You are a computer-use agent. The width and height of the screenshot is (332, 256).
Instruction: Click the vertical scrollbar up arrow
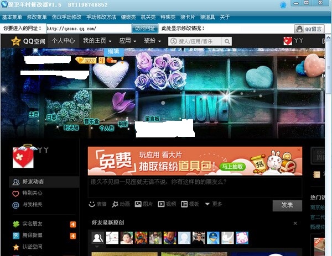(328, 38)
